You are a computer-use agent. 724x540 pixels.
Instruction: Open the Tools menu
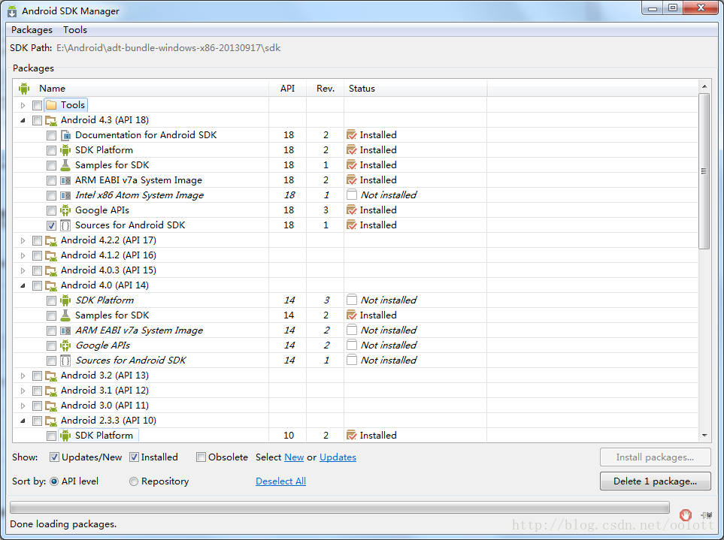click(74, 29)
